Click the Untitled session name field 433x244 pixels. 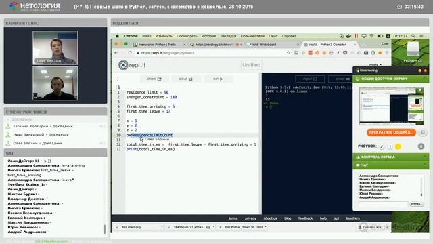[x=251, y=65]
